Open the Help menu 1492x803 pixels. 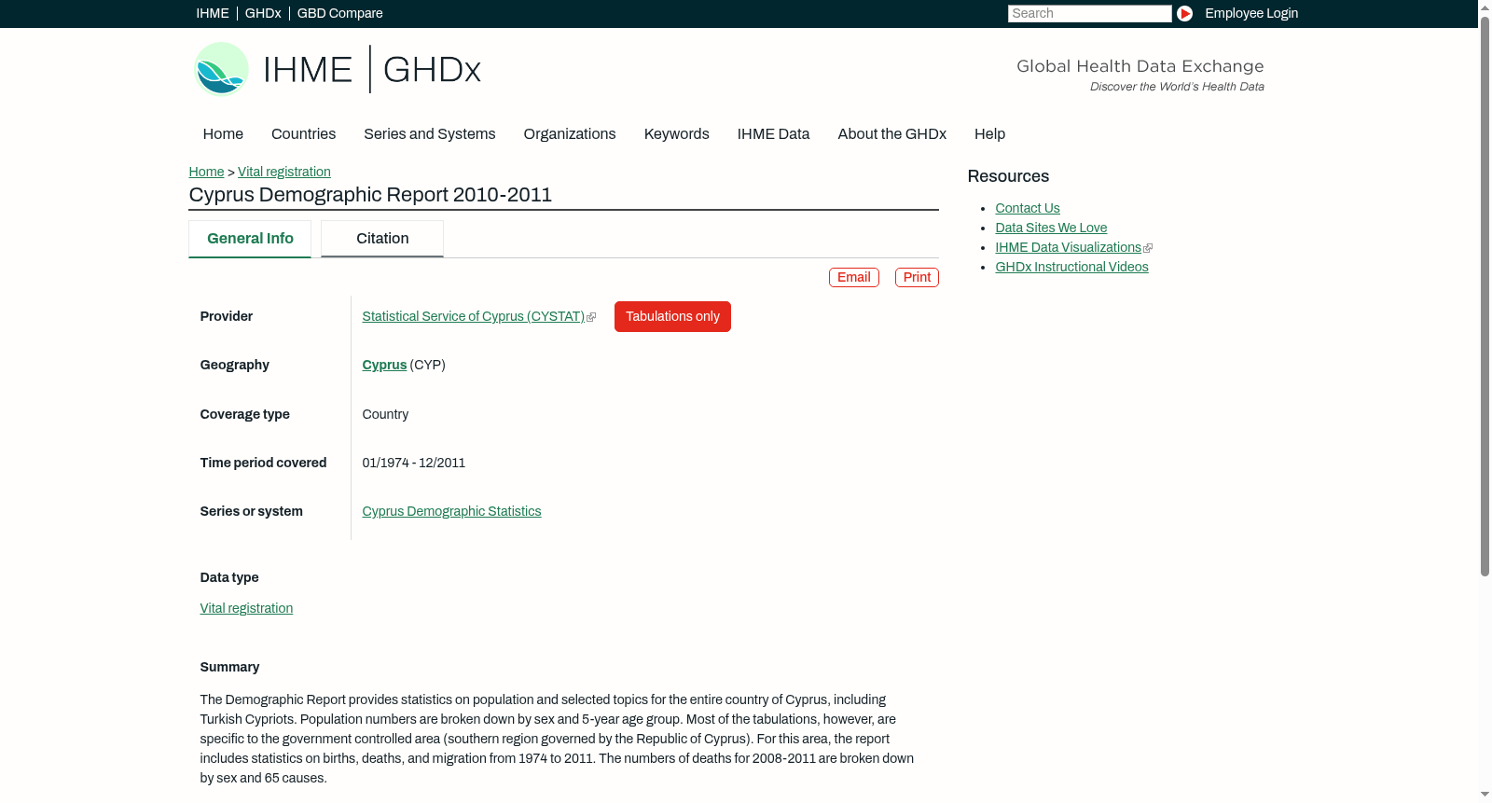point(989,134)
